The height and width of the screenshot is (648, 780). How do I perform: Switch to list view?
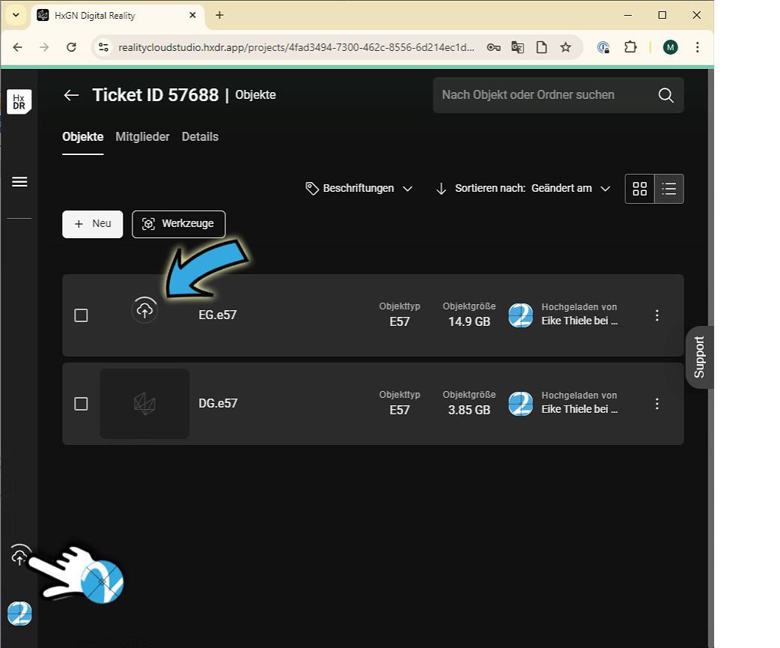[669, 189]
